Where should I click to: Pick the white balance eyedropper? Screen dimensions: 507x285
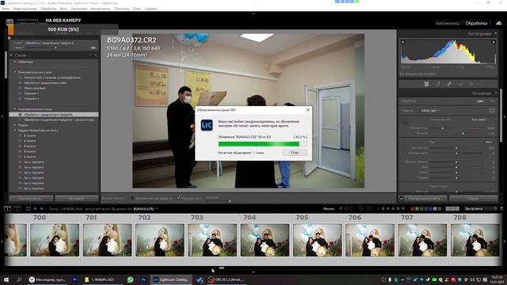[x=406, y=121]
